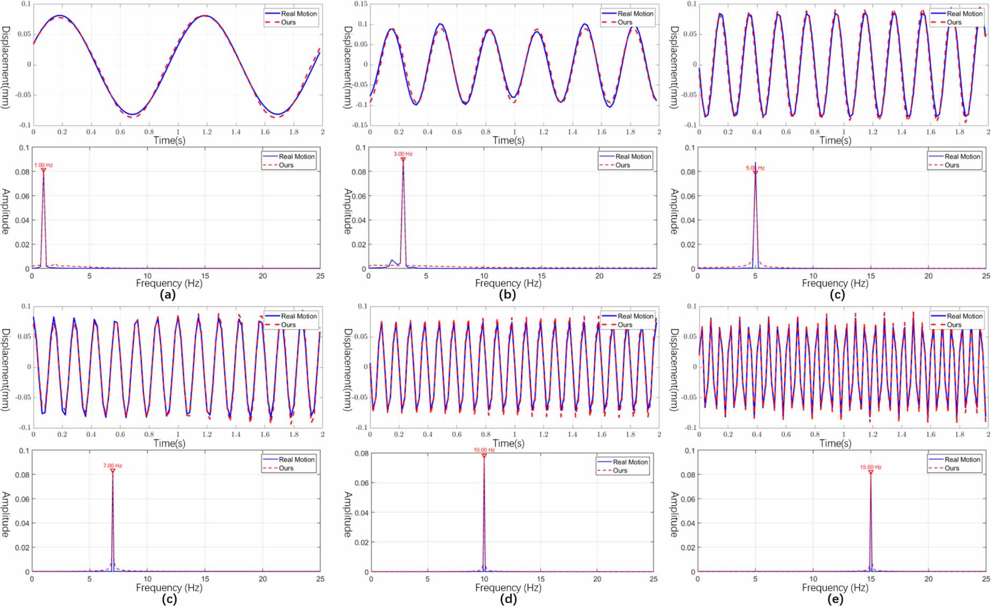Image resolution: width=991 pixels, height=606 pixels.
Task: Click the 5.00 Hz peak label
Action: click(755, 168)
